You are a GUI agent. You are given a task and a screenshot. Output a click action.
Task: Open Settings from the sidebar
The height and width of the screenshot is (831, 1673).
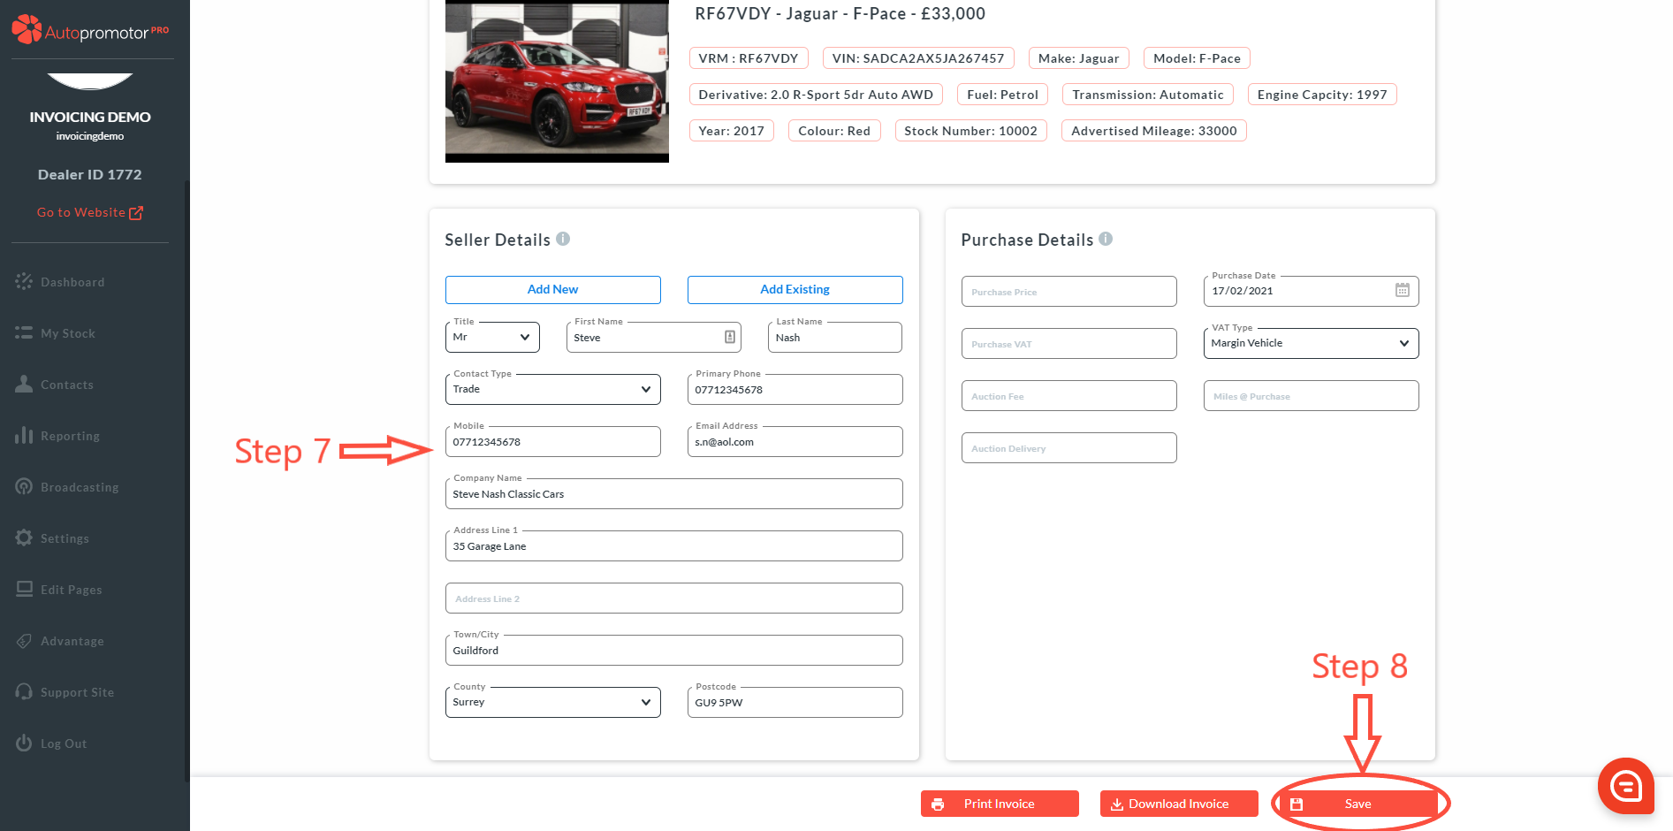tap(65, 538)
